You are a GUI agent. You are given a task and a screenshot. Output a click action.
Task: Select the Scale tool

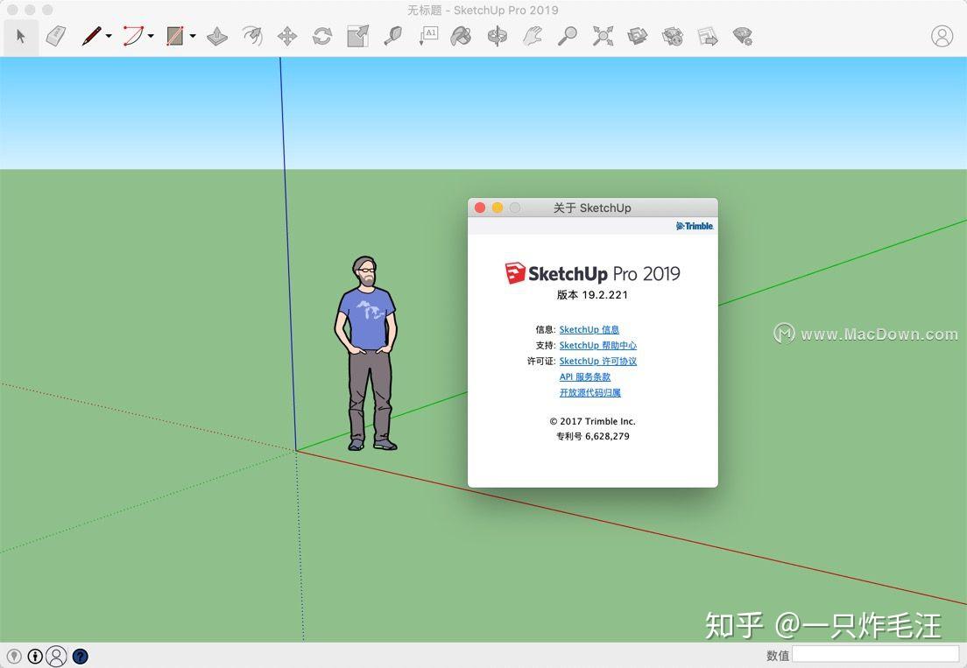click(357, 37)
